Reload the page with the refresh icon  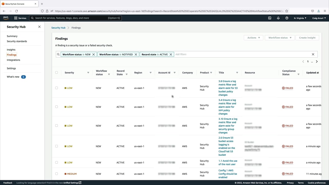(16, 11)
